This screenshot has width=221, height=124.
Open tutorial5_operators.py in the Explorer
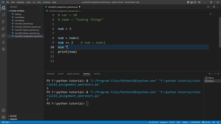tap(24, 24)
